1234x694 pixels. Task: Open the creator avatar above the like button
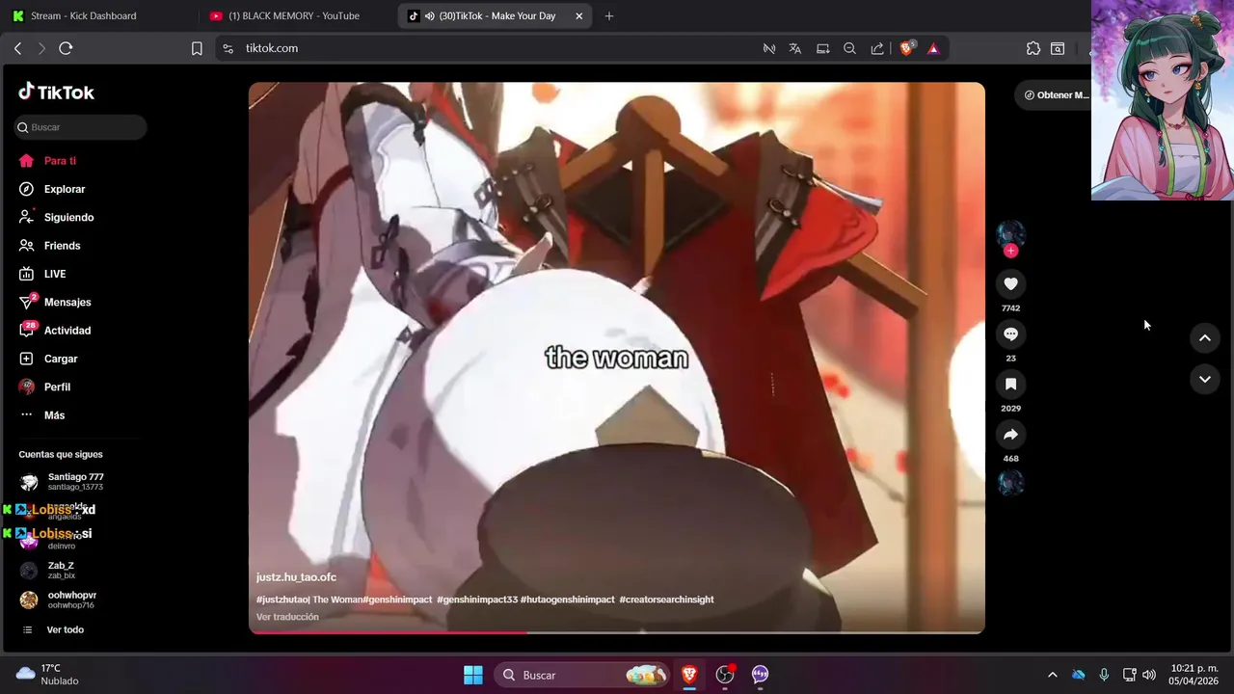(x=1010, y=233)
